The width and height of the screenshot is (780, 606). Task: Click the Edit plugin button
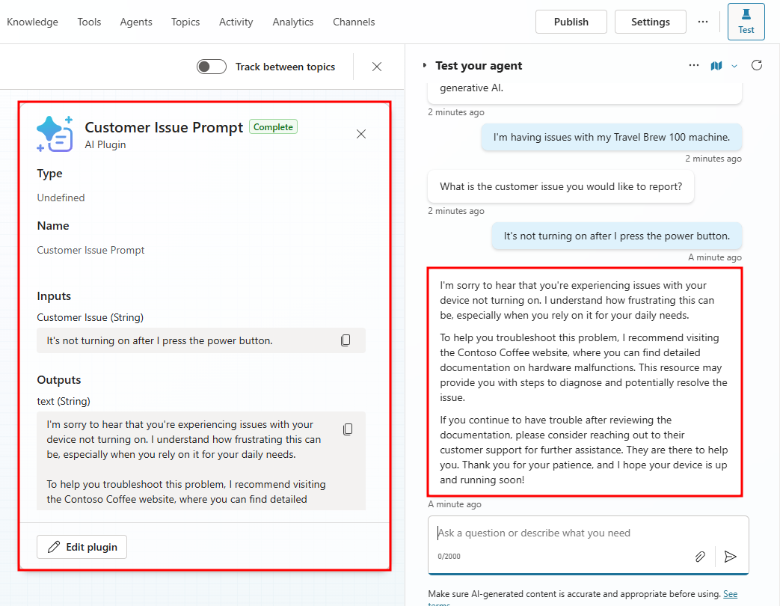tap(82, 547)
